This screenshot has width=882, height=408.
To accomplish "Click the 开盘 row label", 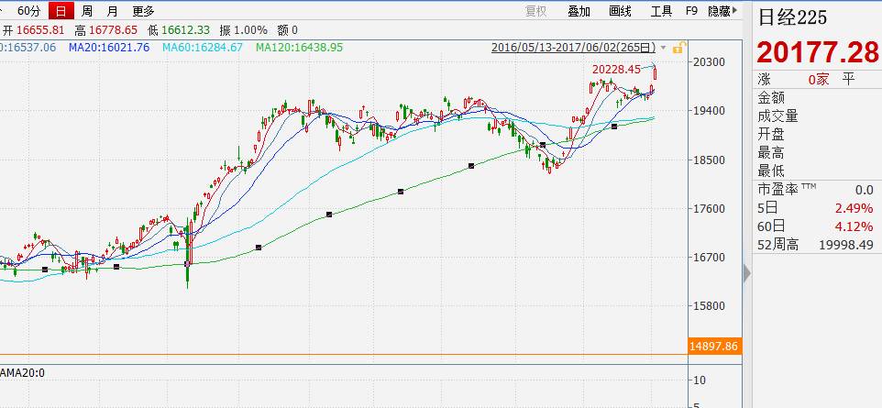I will pyautogui.click(x=770, y=135).
